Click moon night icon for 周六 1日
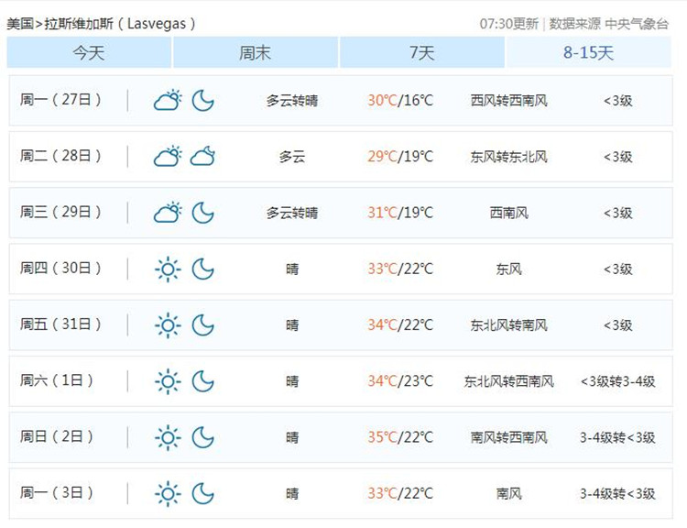Viewport: 687px width, 528px height. [x=202, y=381]
